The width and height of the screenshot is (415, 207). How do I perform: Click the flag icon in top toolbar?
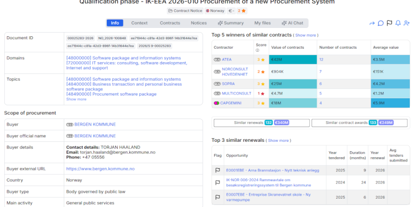(390, 23)
